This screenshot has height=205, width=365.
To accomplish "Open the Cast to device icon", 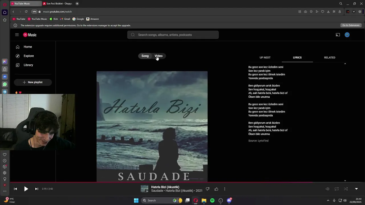I will click(x=338, y=35).
